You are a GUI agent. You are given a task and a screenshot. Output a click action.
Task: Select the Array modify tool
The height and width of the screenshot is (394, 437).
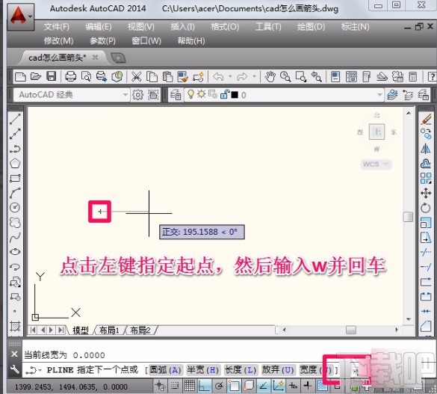click(426, 178)
